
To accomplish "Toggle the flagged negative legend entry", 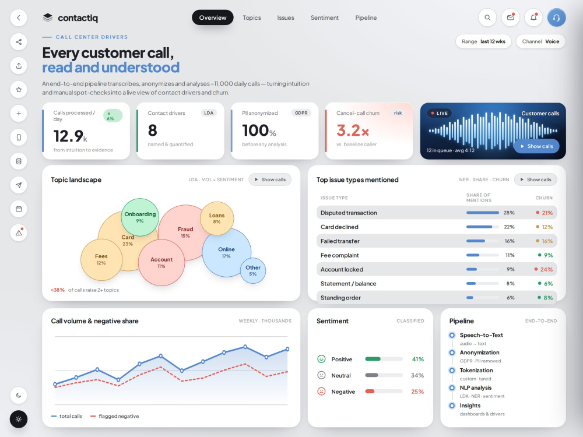I will point(114,416).
